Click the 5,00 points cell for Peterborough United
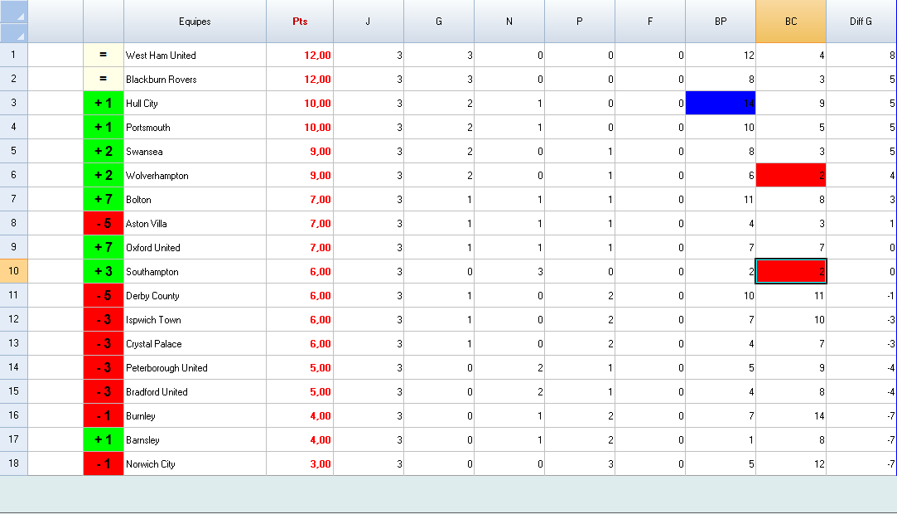The height and width of the screenshot is (514, 897). click(x=300, y=367)
